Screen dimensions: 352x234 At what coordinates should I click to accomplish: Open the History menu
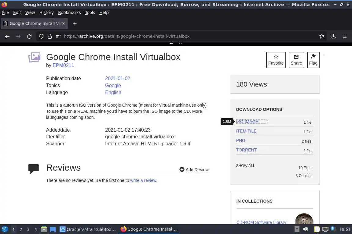pos(46,12)
